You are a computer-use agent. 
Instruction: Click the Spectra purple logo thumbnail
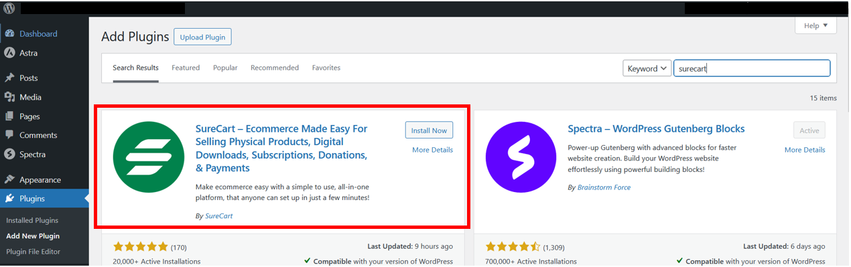(x=521, y=157)
